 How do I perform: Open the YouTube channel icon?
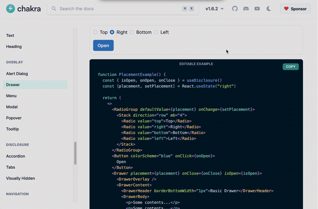[x=257, y=9]
